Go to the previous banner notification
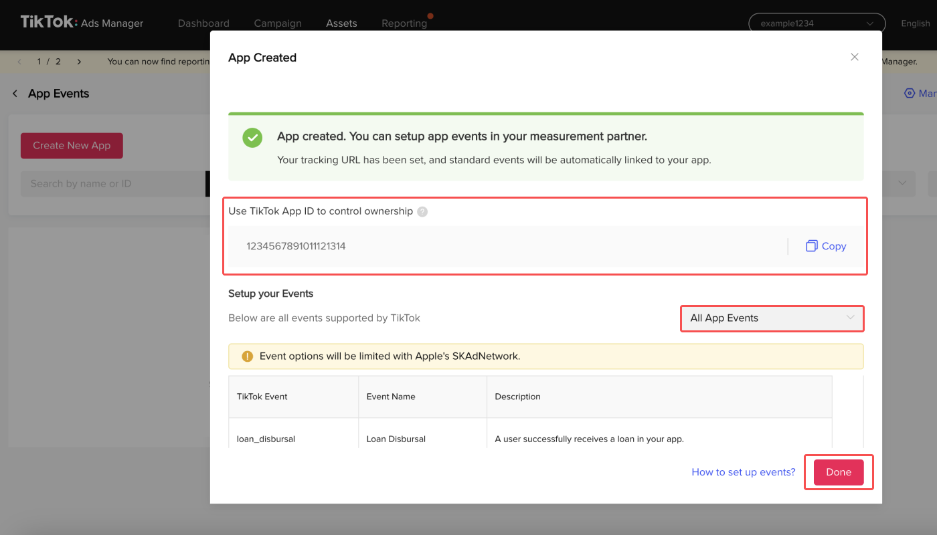The width and height of the screenshot is (937, 535). click(19, 62)
